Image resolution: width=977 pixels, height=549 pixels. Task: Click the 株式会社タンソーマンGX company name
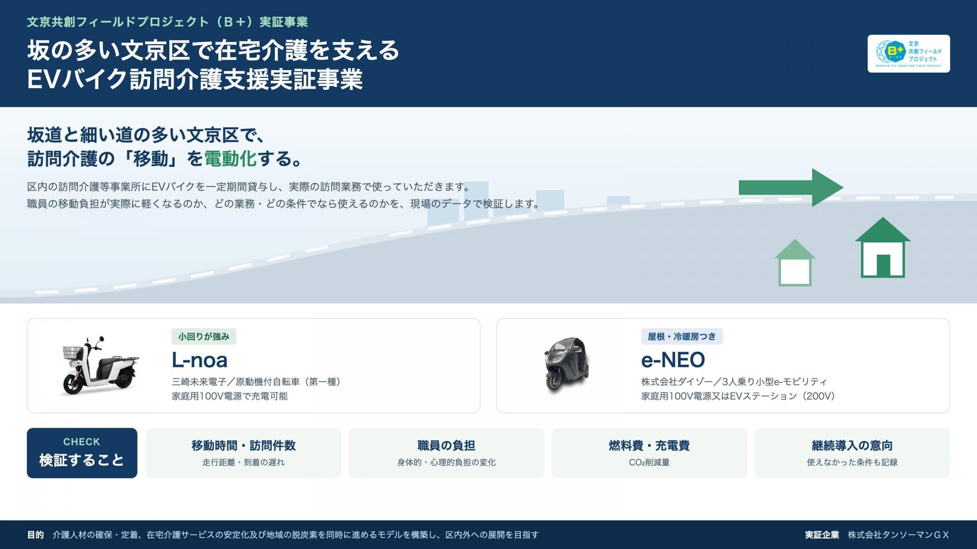click(898, 535)
